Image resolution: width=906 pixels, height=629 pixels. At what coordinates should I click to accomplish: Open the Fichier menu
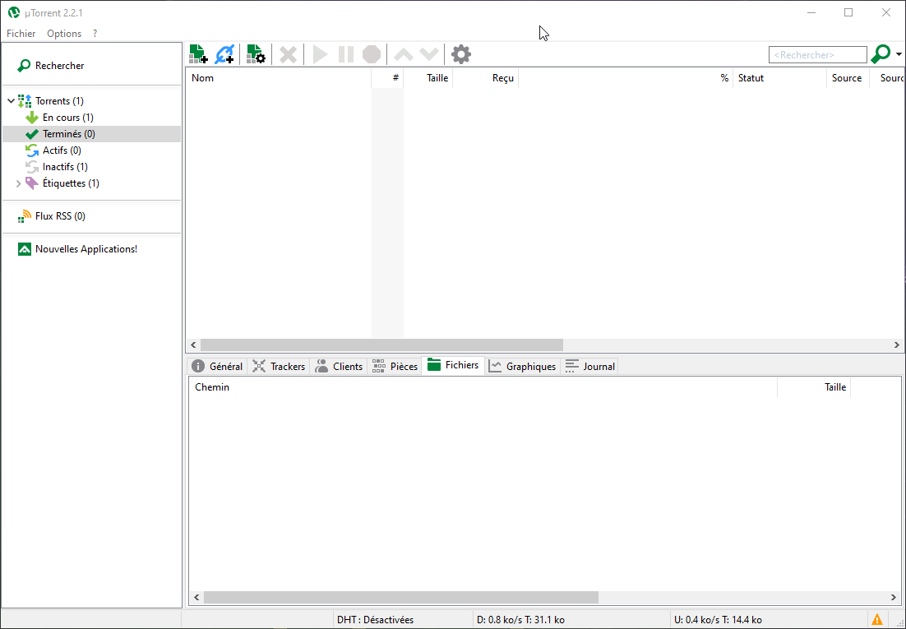(21, 34)
